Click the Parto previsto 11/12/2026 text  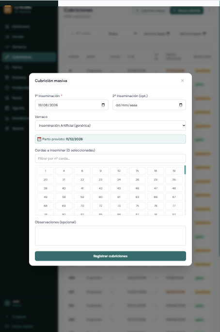point(63,139)
